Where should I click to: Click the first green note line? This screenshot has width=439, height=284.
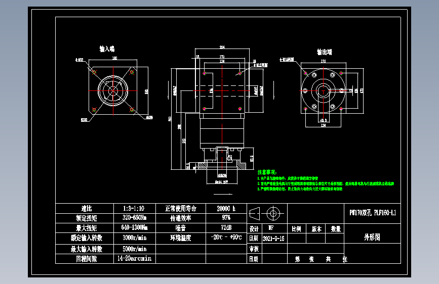tap(288, 178)
